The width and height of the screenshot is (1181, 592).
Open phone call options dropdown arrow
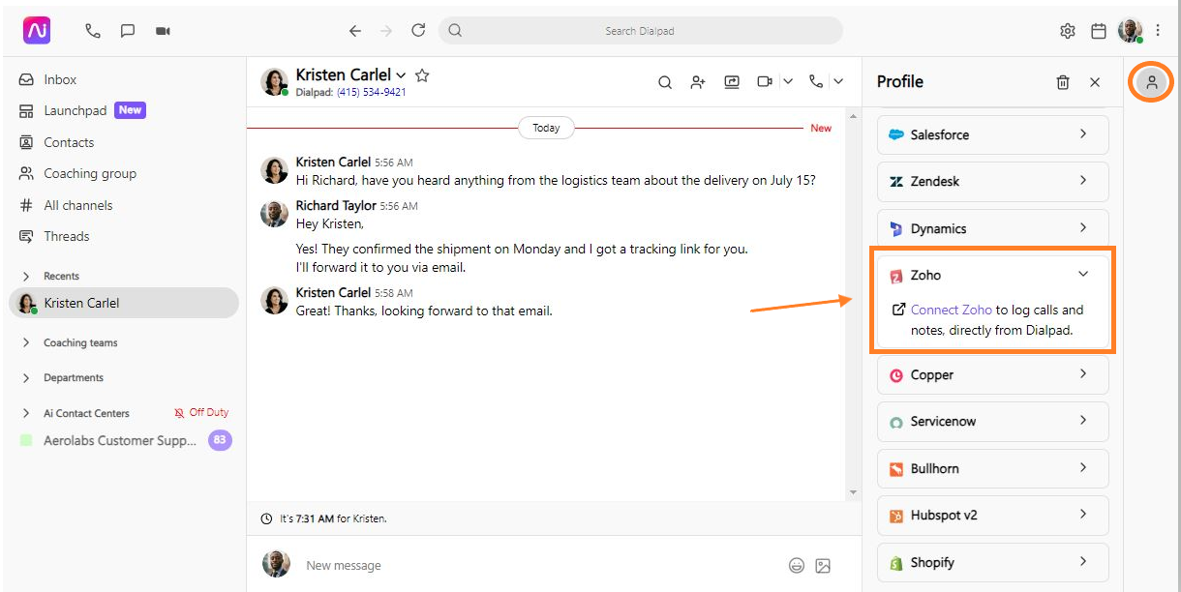tap(838, 82)
